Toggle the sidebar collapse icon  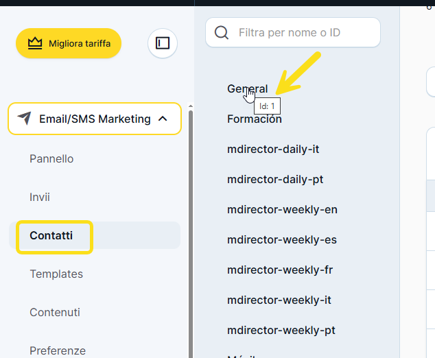tap(163, 43)
